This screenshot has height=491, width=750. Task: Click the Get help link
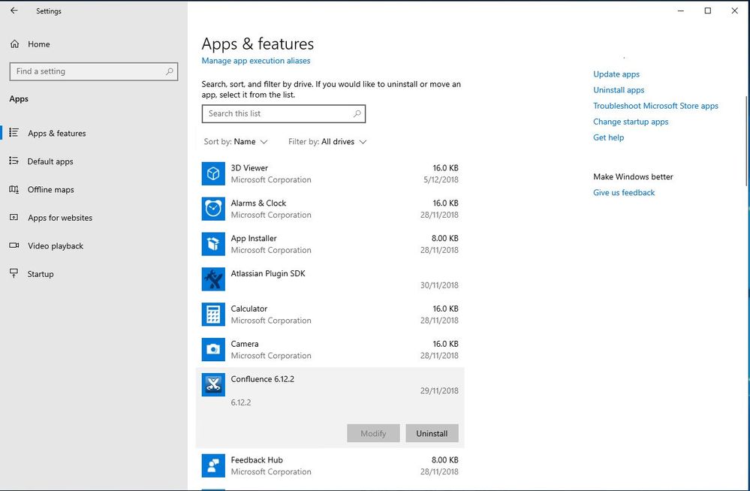tap(608, 137)
